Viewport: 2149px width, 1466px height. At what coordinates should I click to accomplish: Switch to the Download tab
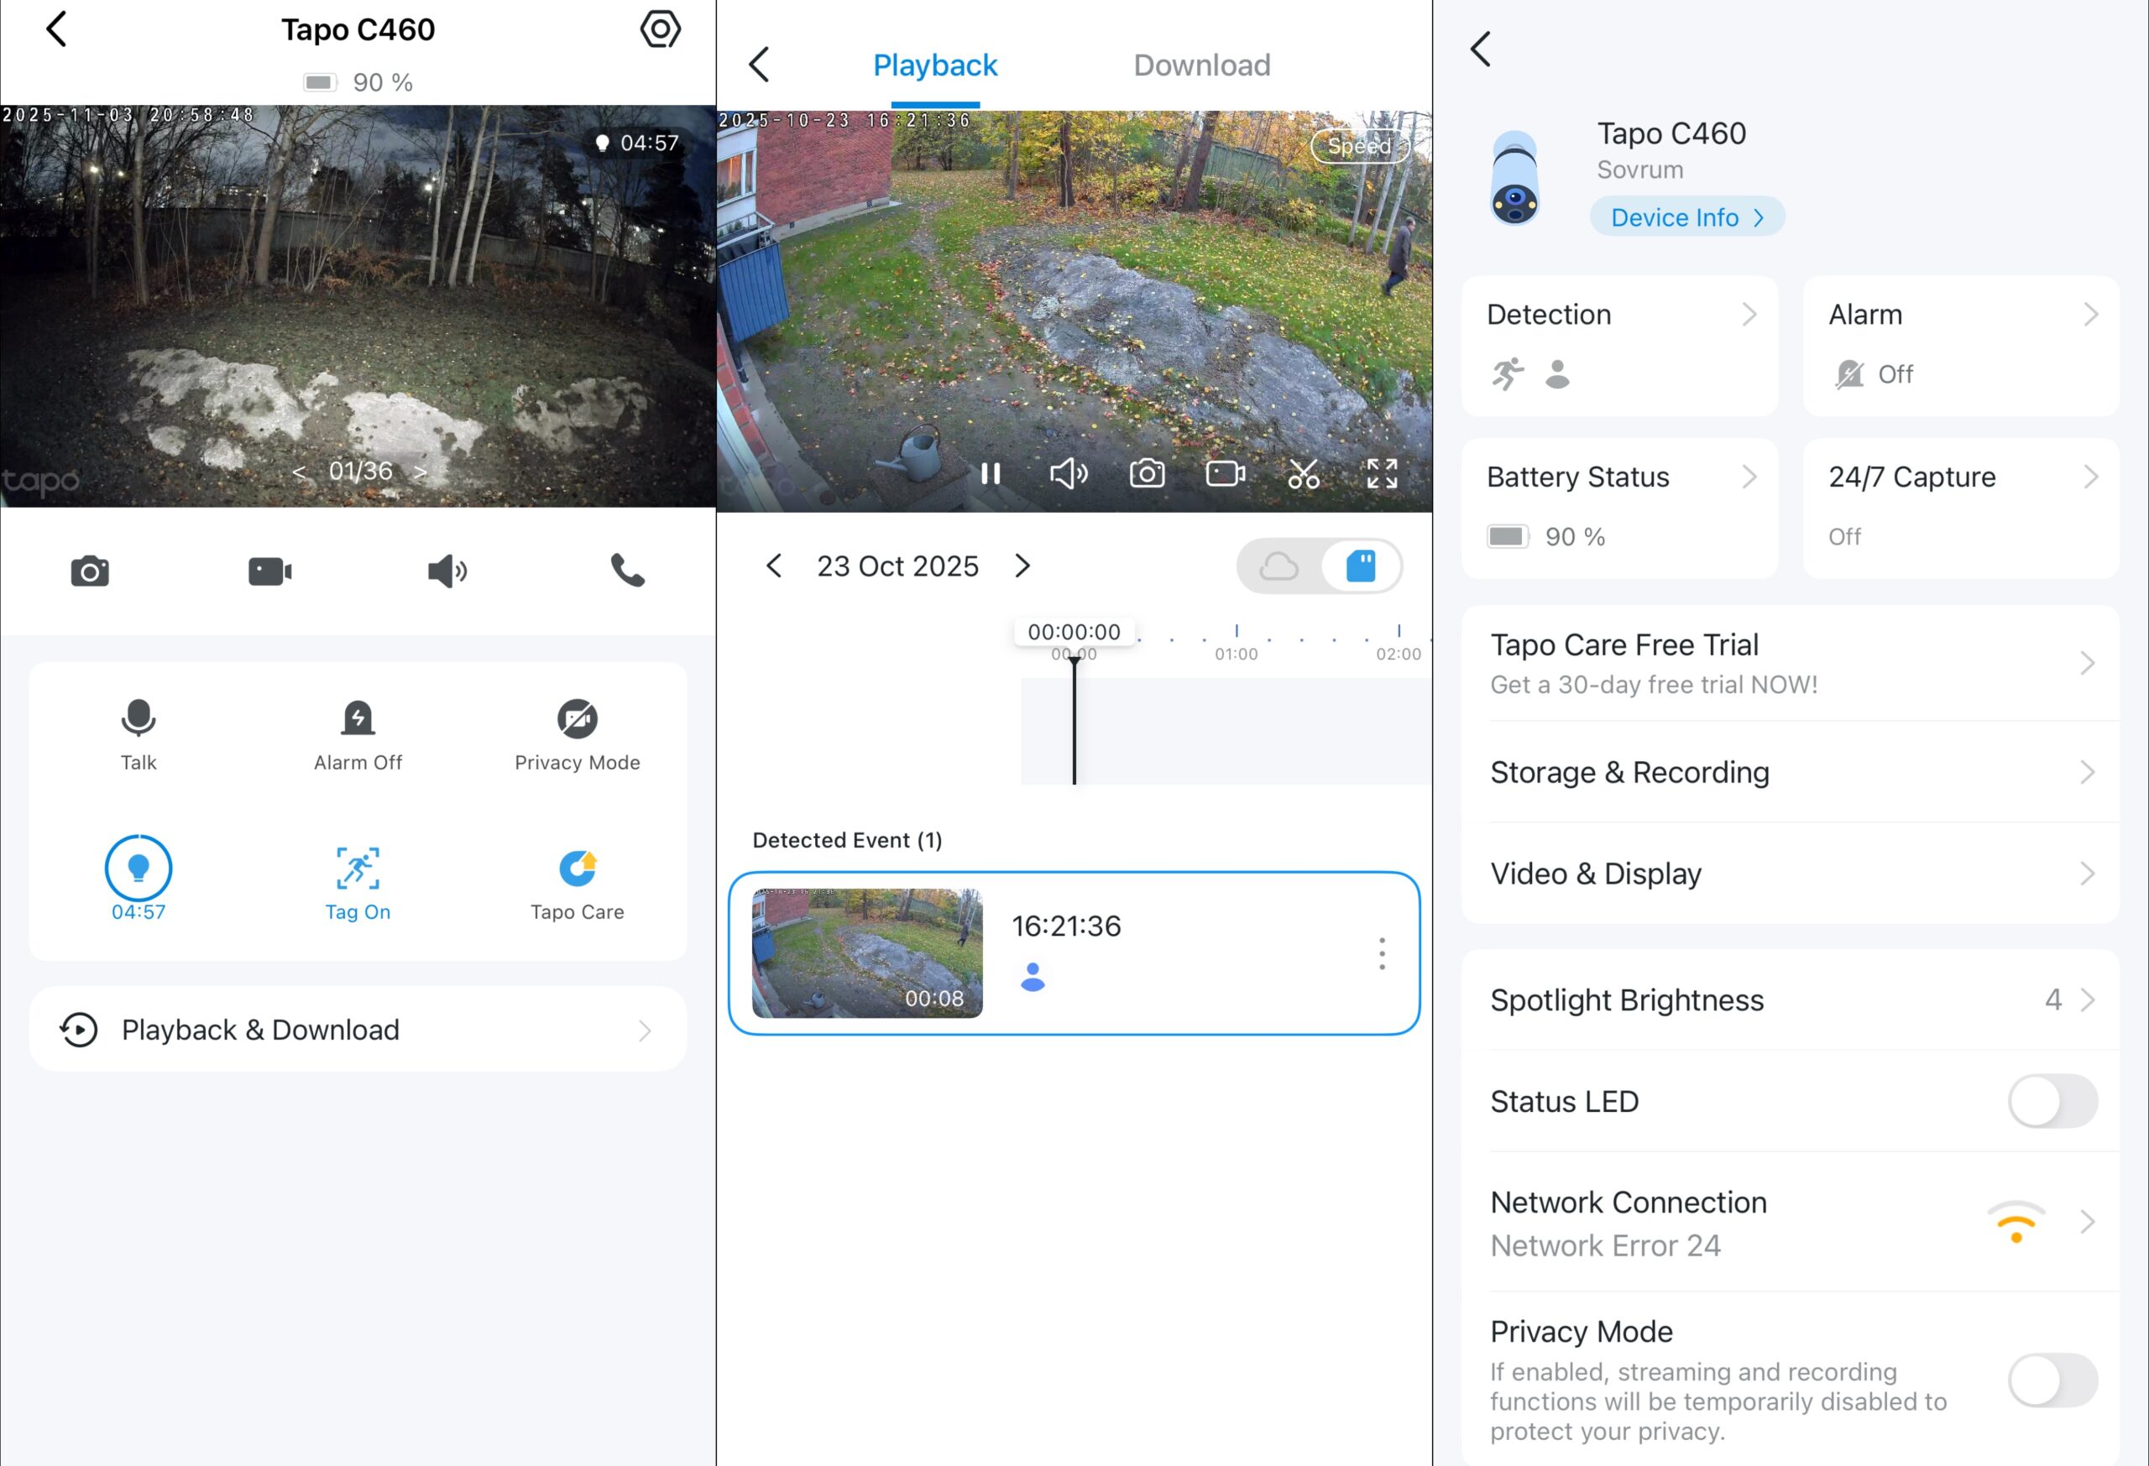coord(1201,65)
